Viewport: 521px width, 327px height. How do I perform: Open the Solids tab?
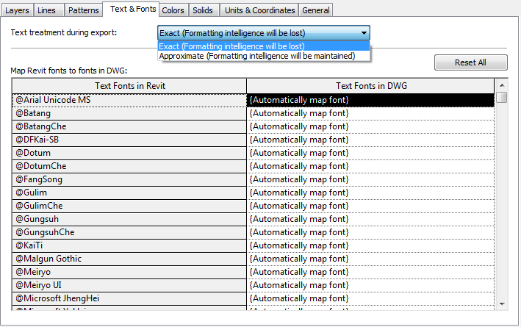tap(204, 10)
